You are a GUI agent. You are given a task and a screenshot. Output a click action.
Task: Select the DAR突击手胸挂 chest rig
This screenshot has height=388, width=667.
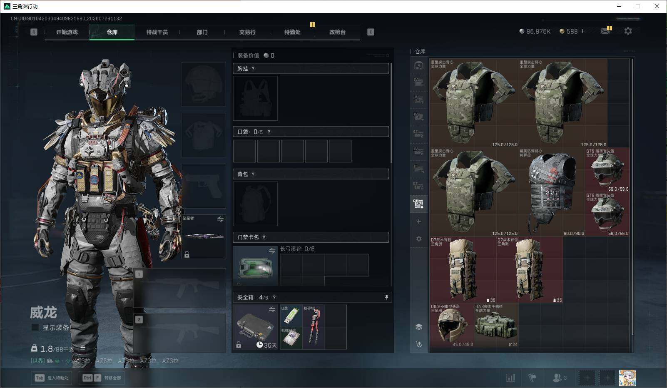[x=496, y=325]
